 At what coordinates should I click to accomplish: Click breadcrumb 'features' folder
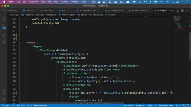point(30,15)
